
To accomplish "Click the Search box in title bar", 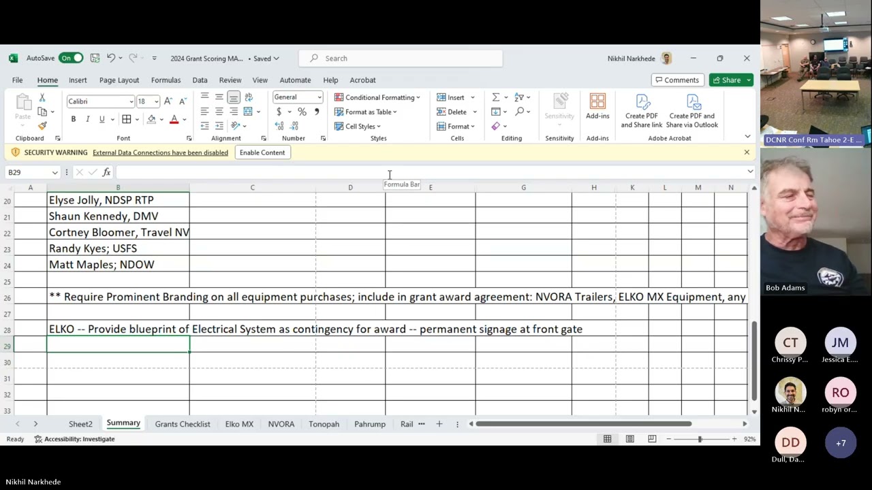I will 402,59.
